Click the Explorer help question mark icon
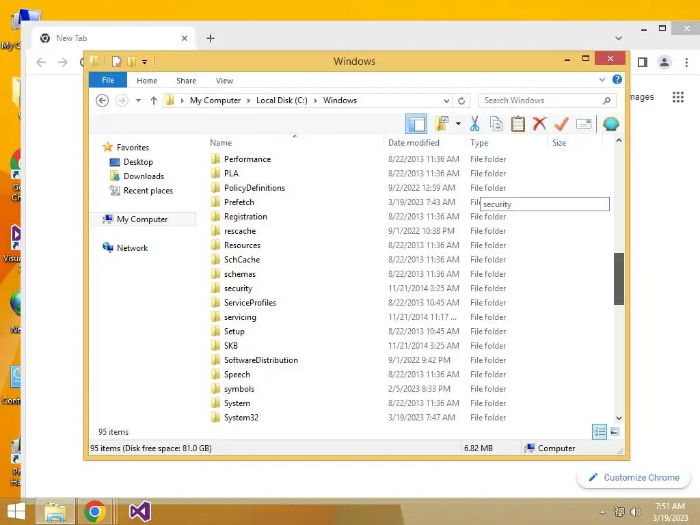The width and height of the screenshot is (700, 525). 617,79
